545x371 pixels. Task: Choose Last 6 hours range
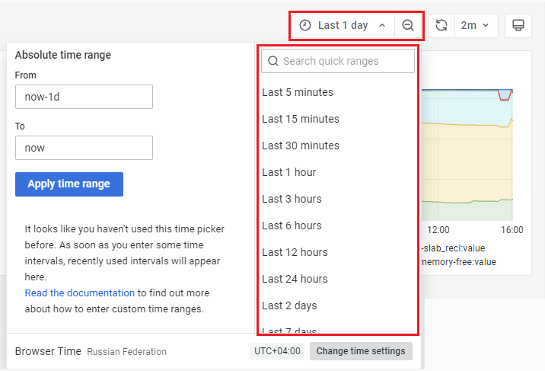[292, 225]
